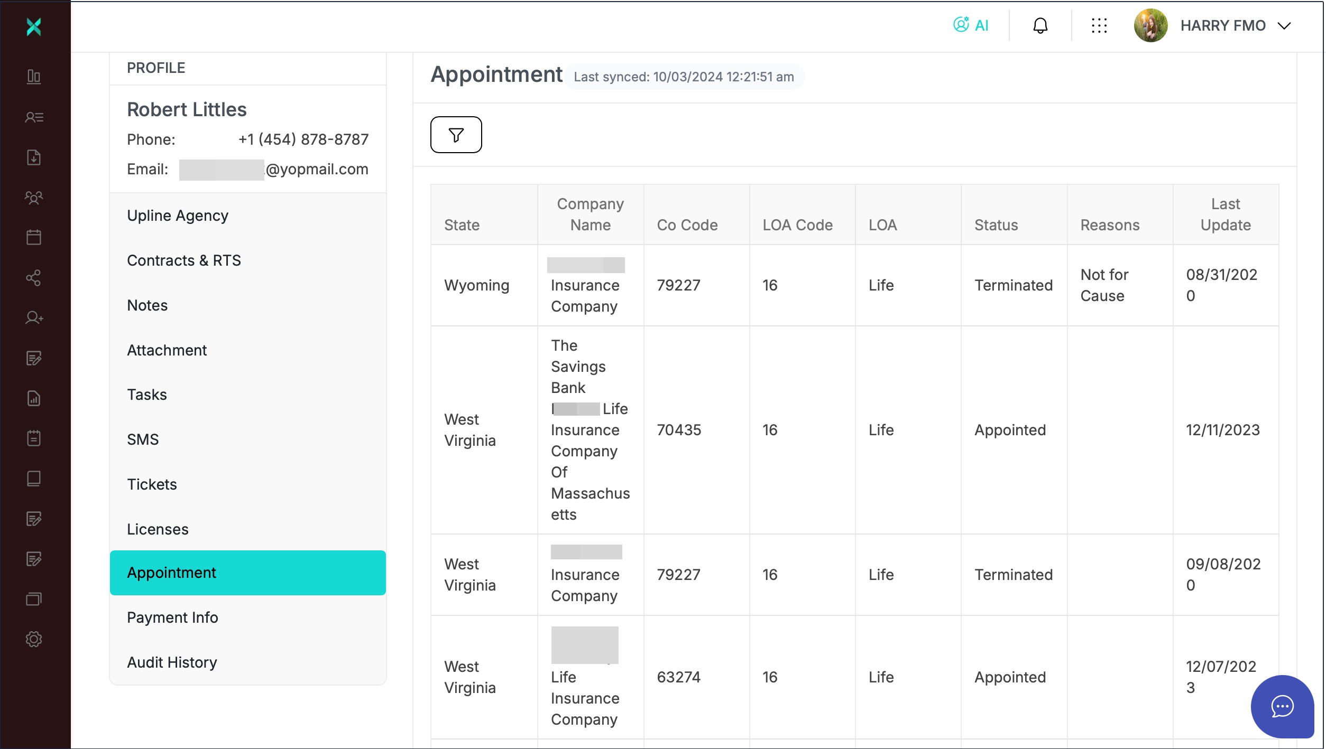This screenshot has height=749, width=1326.
Task: Open the chat support bubble
Action: (x=1282, y=706)
